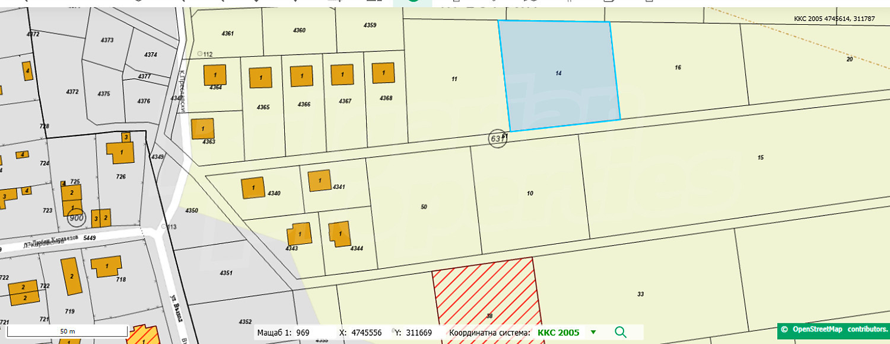This screenshot has width=890, height=344.
Task: Click the circled 900 marker
Action: [77, 218]
